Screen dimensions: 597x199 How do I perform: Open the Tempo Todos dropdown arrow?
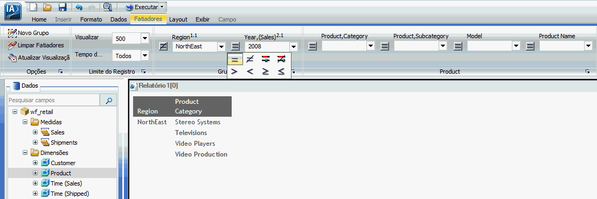[x=145, y=56]
